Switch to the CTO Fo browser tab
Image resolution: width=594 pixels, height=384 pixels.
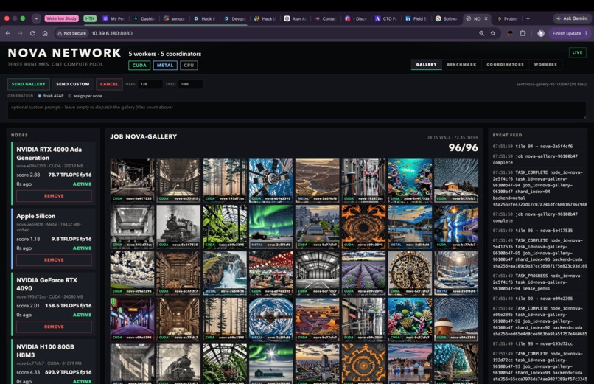pyautogui.click(x=386, y=18)
